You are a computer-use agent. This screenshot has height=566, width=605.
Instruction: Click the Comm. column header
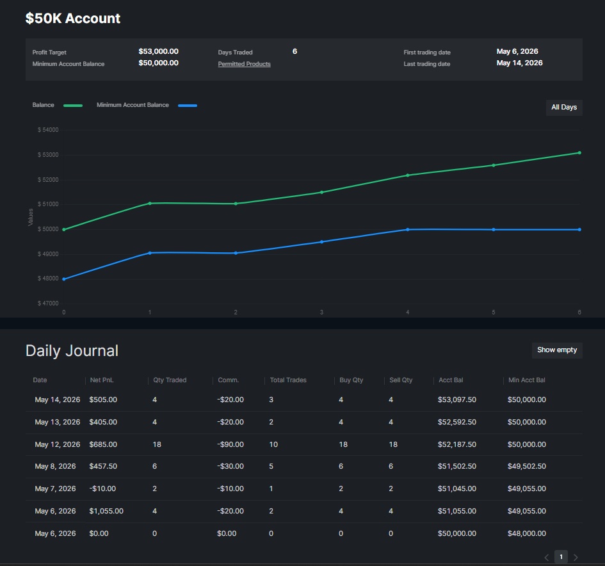coord(229,380)
